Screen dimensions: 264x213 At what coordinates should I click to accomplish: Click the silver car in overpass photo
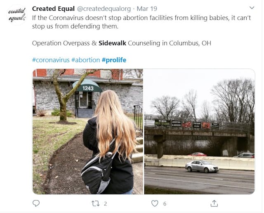click(202, 166)
